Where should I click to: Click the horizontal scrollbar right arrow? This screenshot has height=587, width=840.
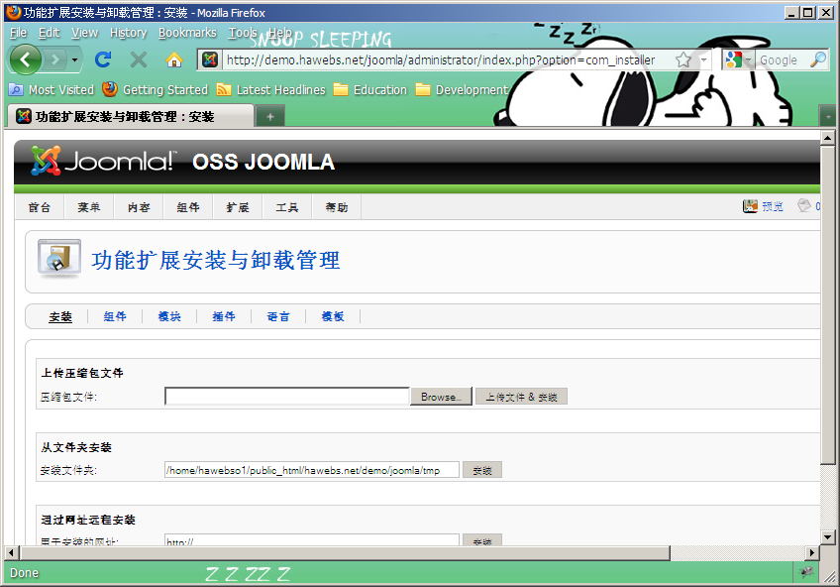[812, 552]
